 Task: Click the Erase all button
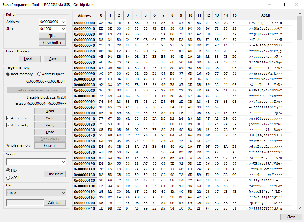point(50,146)
